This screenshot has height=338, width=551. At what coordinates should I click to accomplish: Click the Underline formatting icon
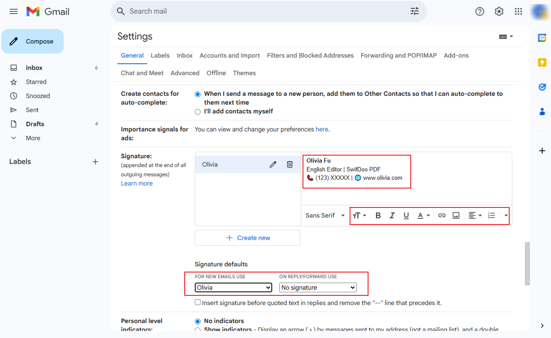406,215
